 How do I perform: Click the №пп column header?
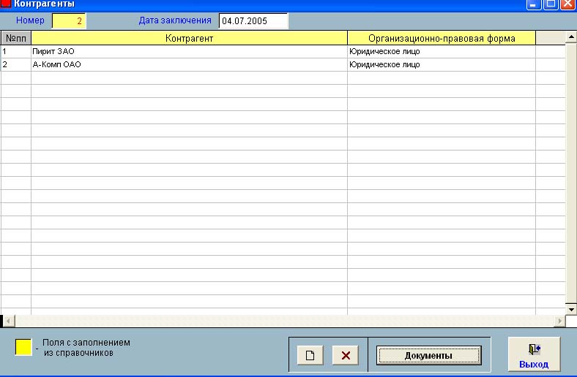(16, 38)
